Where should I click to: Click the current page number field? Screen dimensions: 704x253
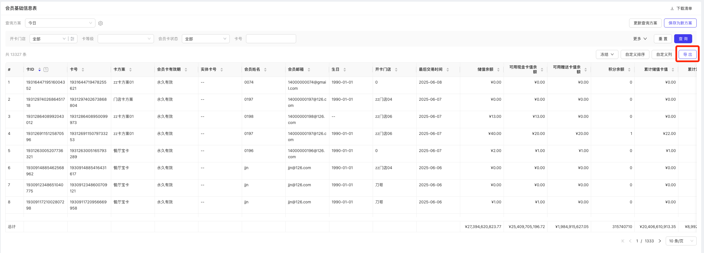pos(637,241)
